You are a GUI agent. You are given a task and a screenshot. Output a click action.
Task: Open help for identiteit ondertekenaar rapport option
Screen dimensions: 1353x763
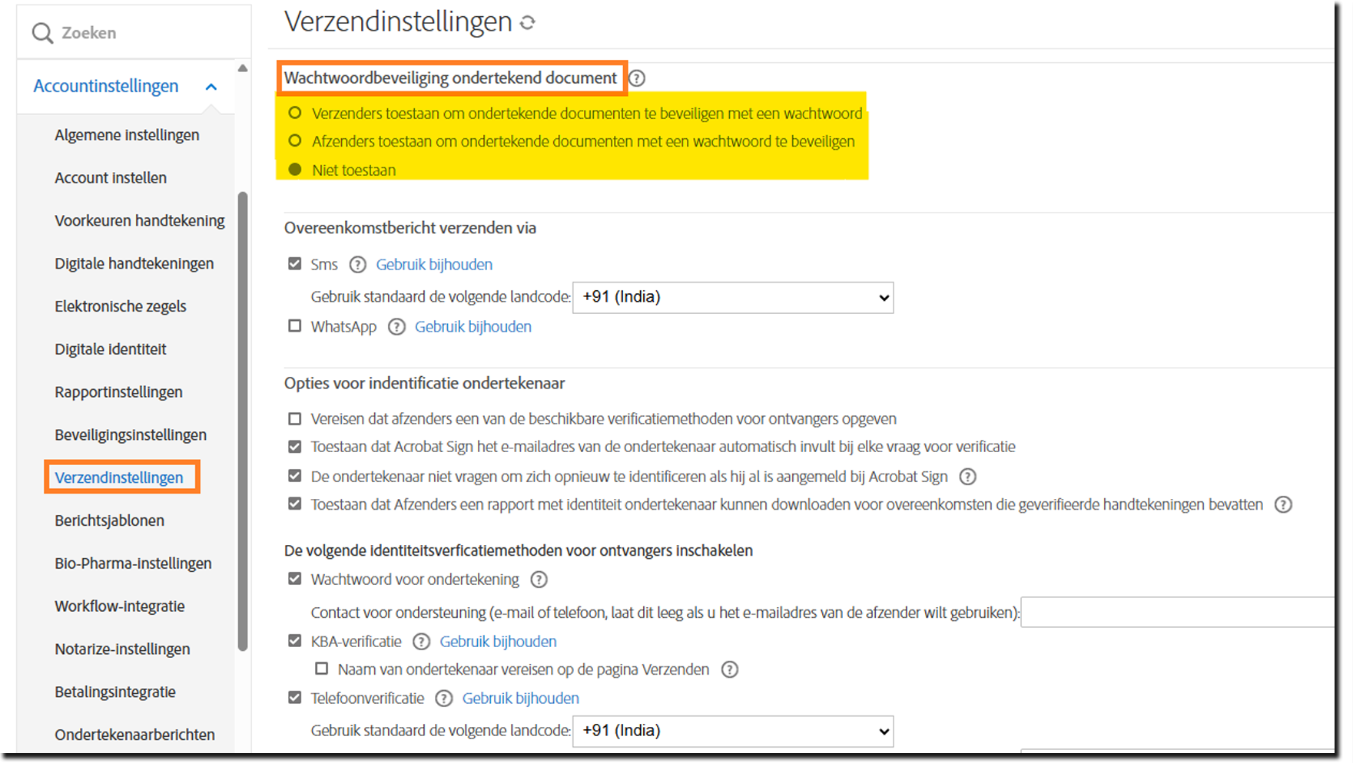click(1284, 504)
